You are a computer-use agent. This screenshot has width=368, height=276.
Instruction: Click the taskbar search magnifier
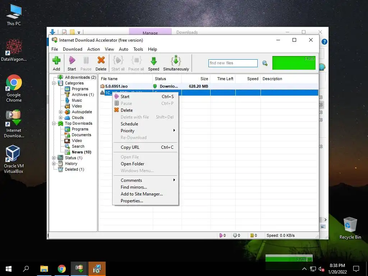click(26, 269)
